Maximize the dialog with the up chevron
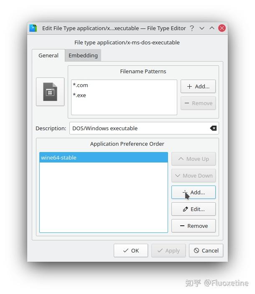The height and width of the screenshot is (294, 255). tap(212, 28)
